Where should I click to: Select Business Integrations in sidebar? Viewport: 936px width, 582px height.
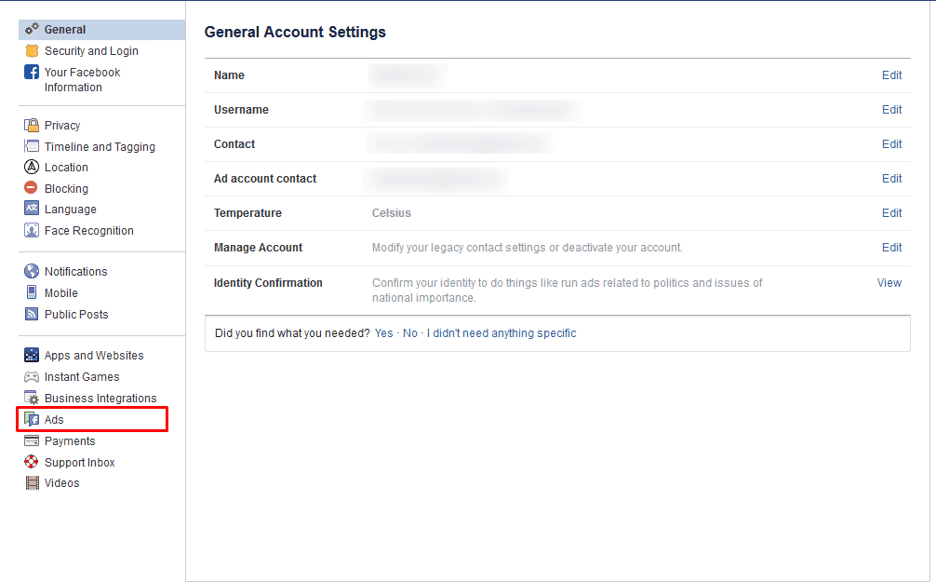click(x=100, y=399)
